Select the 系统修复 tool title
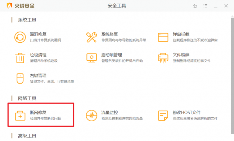The width and height of the screenshot is (234, 141). tap(109, 34)
